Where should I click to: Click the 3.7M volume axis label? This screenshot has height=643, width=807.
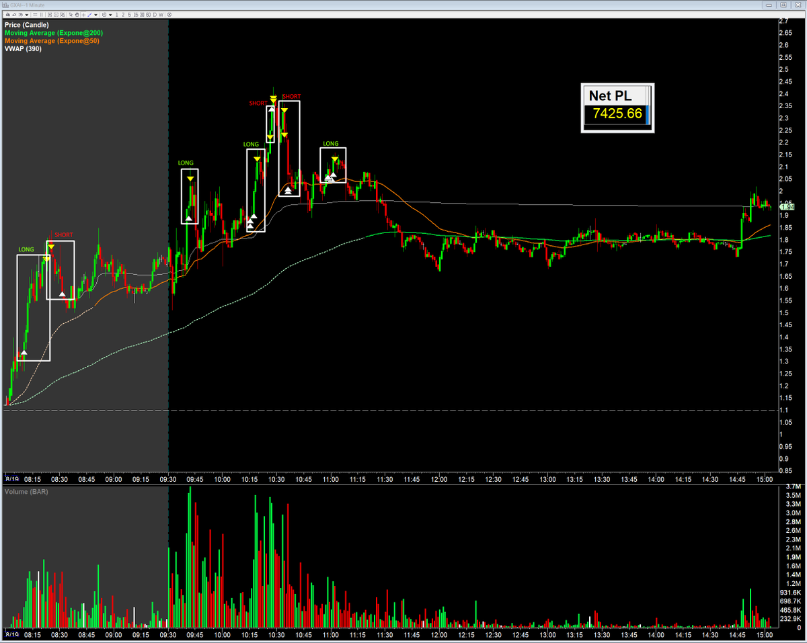click(x=793, y=486)
